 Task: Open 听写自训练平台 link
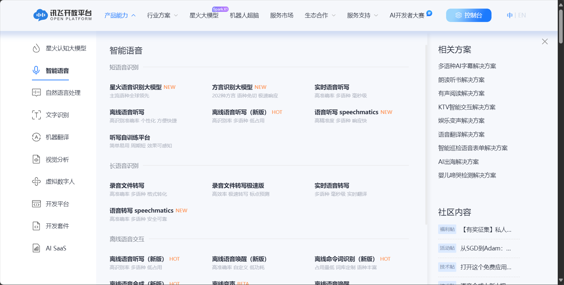(130, 138)
